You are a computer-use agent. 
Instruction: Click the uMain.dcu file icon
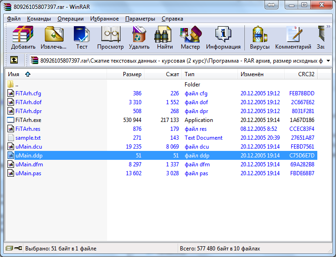click(11, 147)
